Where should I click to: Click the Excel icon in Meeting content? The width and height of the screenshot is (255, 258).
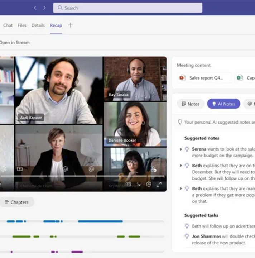click(240, 78)
